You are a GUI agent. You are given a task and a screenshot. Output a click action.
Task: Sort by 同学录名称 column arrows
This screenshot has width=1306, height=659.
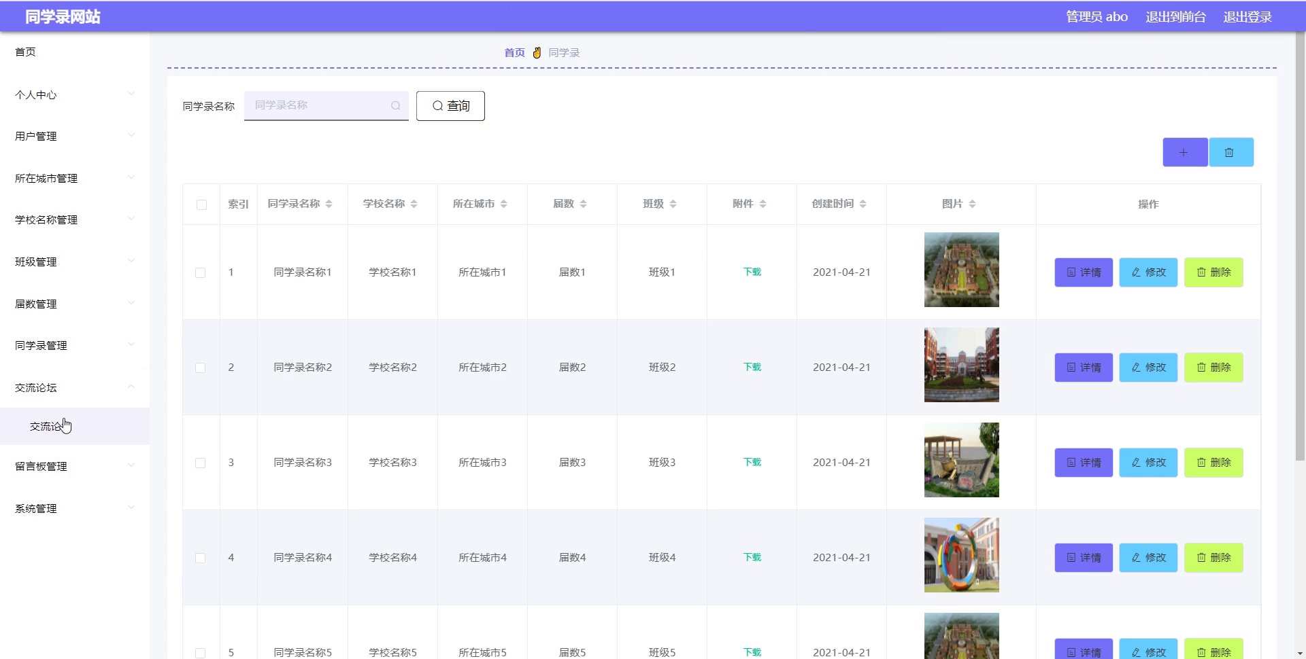(329, 204)
